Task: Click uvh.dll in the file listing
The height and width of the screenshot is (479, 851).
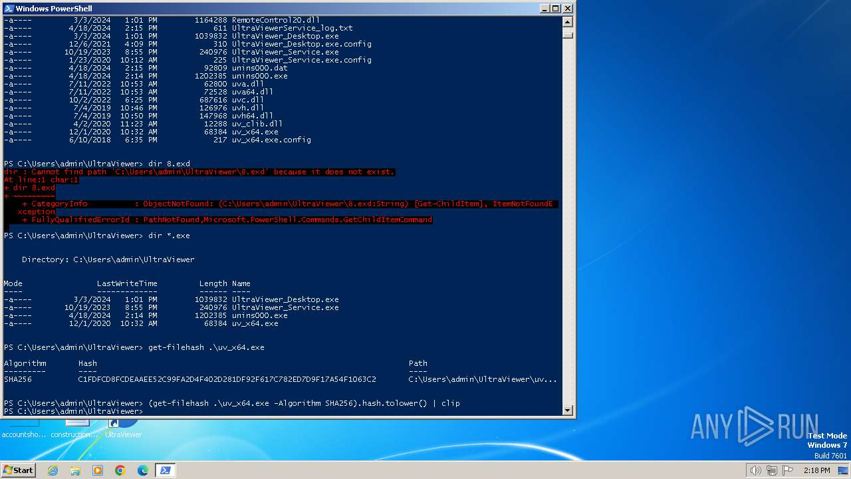Action: point(248,108)
